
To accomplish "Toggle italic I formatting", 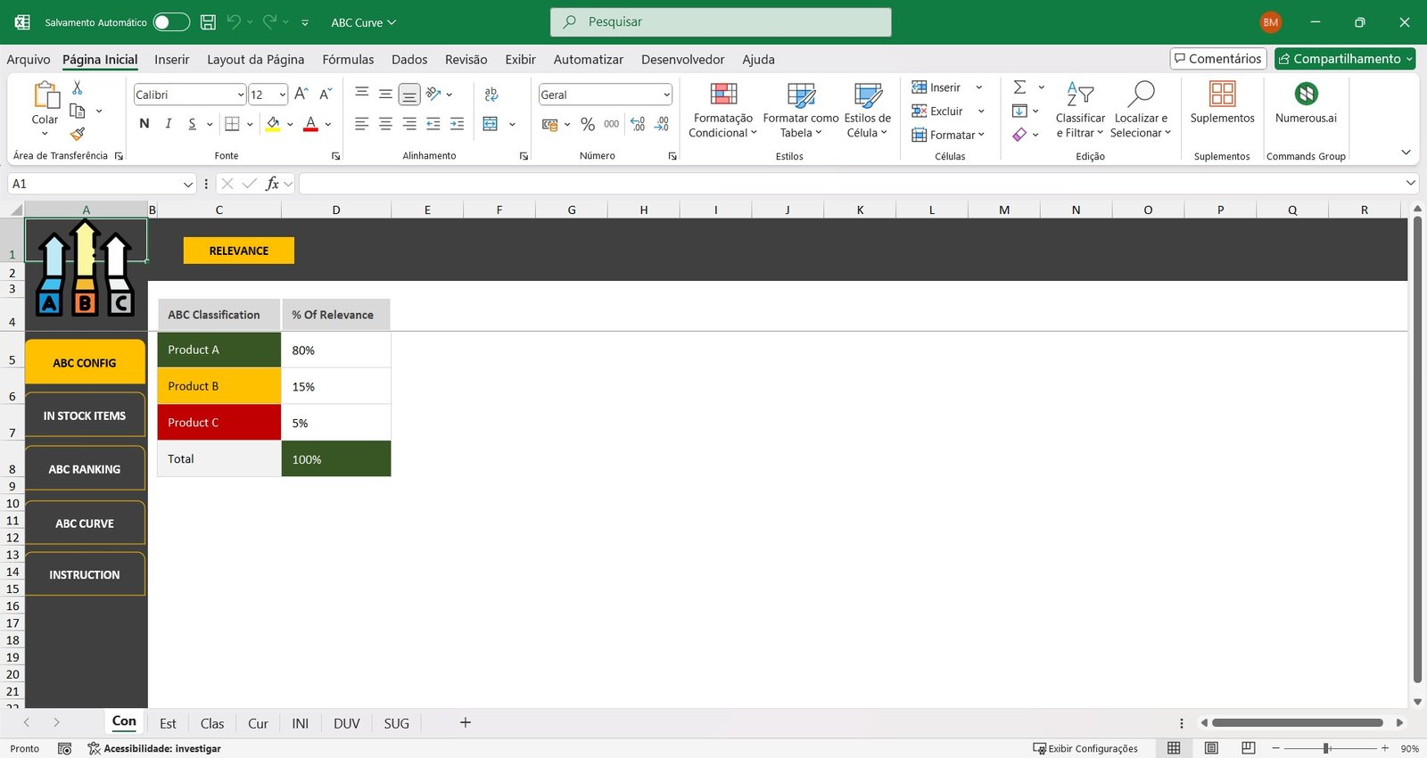I will pos(168,124).
